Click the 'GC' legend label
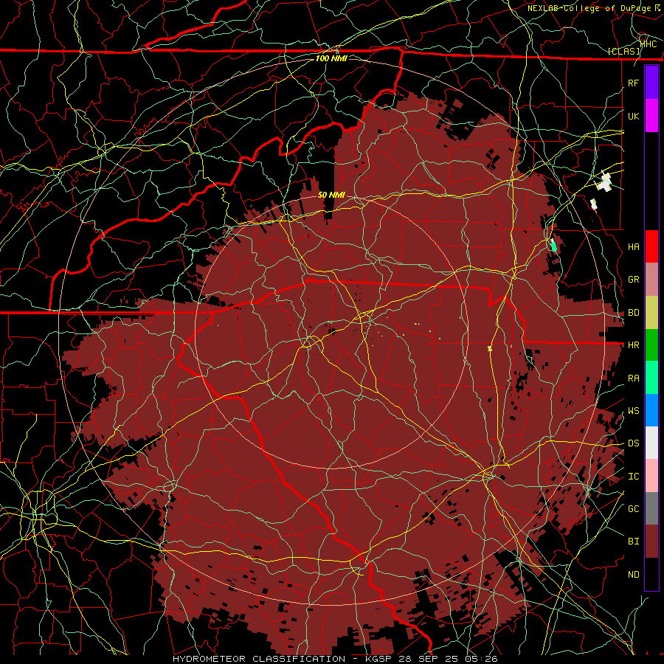The height and width of the screenshot is (664, 664). 633,509
